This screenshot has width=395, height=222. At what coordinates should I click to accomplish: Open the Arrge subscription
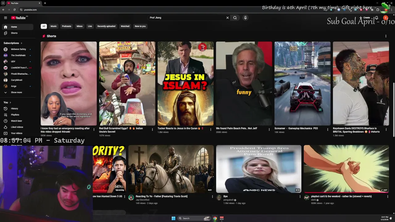(x=18, y=86)
